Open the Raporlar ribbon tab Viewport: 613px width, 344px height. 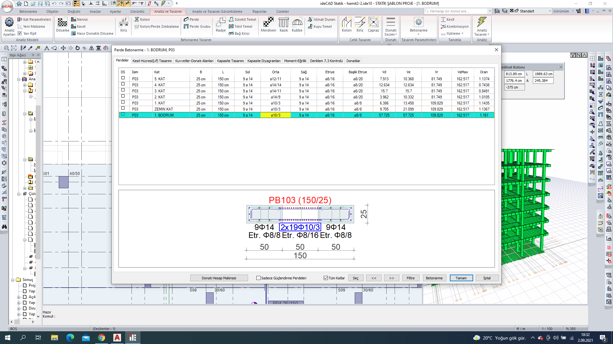click(x=260, y=11)
